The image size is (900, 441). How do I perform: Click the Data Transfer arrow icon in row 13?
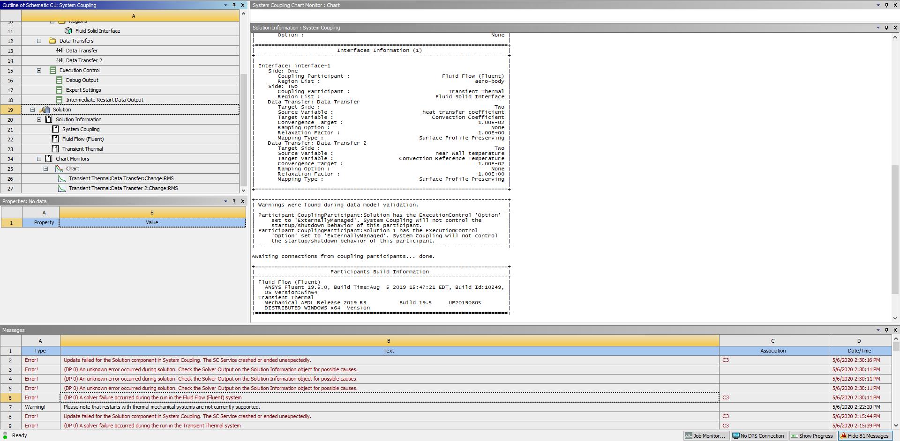click(60, 51)
